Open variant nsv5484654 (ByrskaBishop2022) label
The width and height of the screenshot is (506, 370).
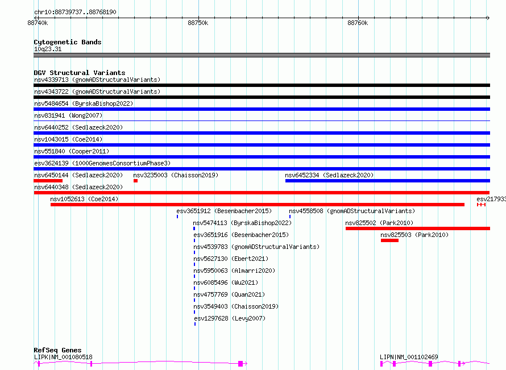coord(84,103)
